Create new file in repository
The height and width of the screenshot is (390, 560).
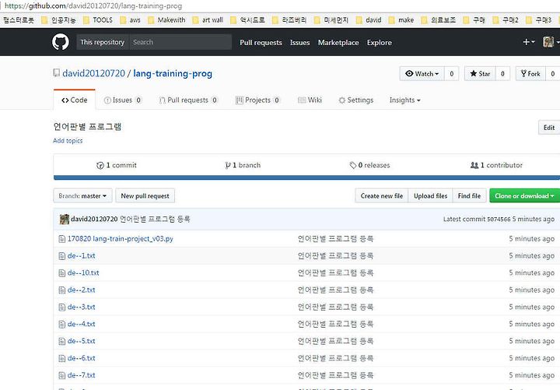[381, 196]
